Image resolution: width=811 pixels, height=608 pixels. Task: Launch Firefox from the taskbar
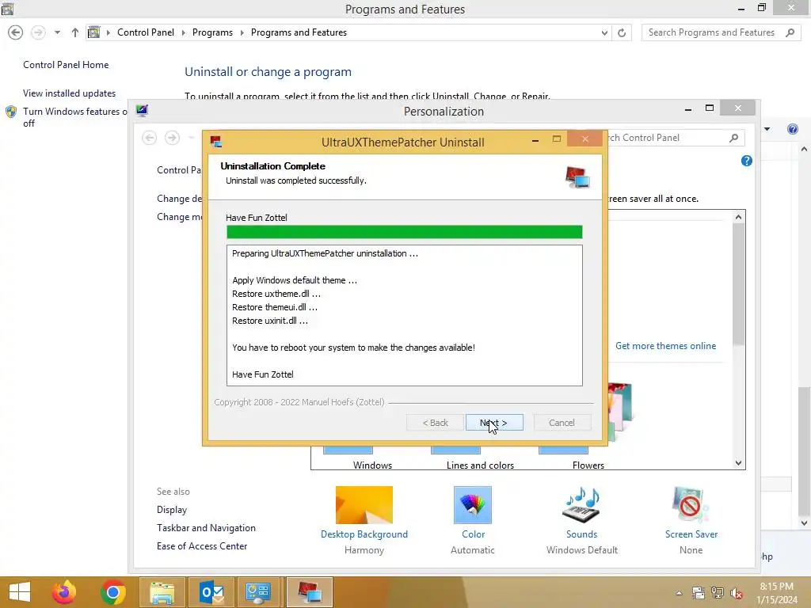(x=64, y=592)
